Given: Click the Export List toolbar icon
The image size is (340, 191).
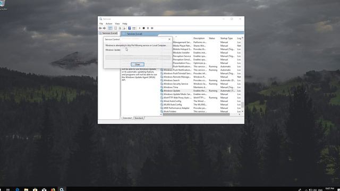Looking at the screenshot, I should pyautogui.click(x=124, y=28).
